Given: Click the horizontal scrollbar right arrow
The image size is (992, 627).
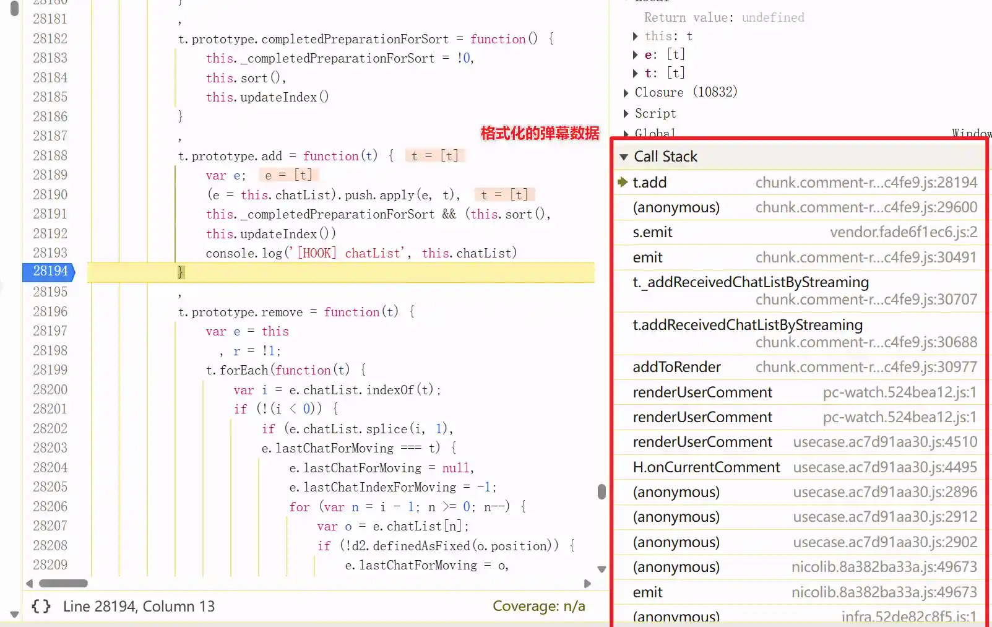Looking at the screenshot, I should click(587, 584).
